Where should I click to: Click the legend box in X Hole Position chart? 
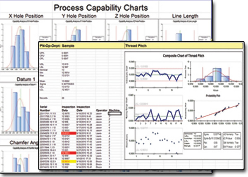coord(45,38)
